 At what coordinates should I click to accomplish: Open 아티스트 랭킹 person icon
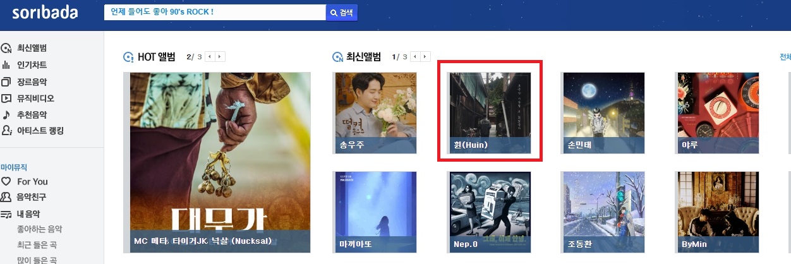pyautogui.click(x=6, y=131)
